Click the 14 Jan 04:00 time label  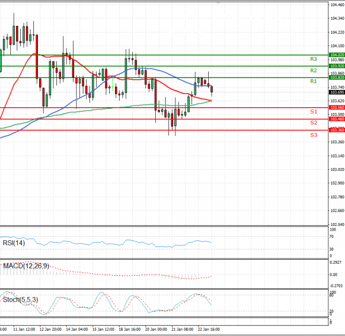(x=77, y=330)
